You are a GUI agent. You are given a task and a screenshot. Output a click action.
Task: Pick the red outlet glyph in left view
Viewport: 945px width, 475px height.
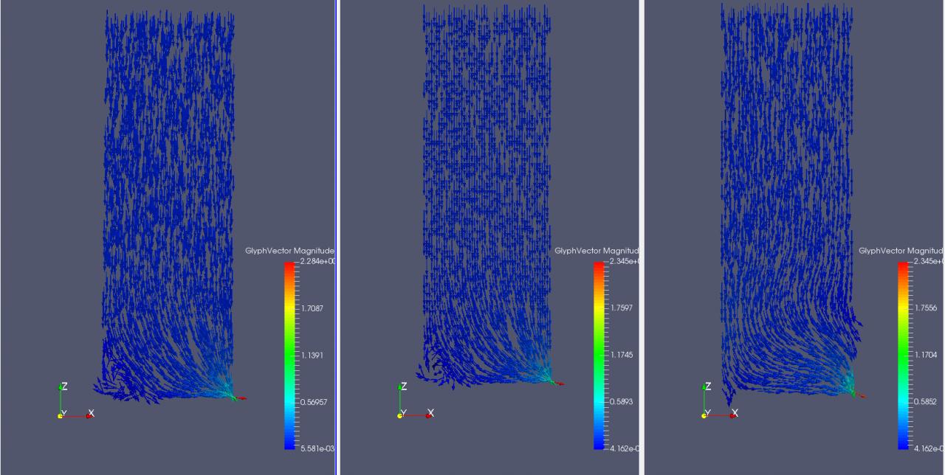[241, 398]
